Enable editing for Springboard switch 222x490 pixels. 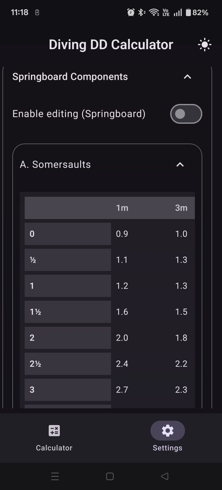click(x=186, y=114)
